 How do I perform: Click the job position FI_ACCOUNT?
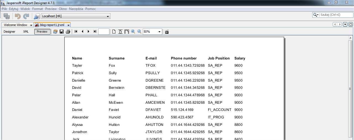tap(220, 110)
